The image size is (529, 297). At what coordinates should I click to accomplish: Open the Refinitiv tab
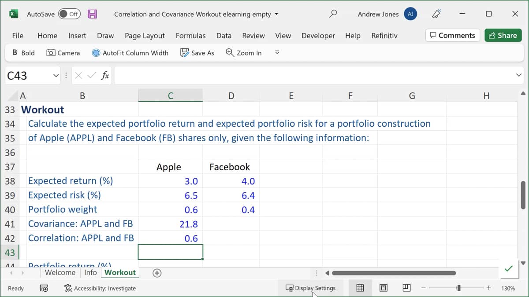pos(384,36)
